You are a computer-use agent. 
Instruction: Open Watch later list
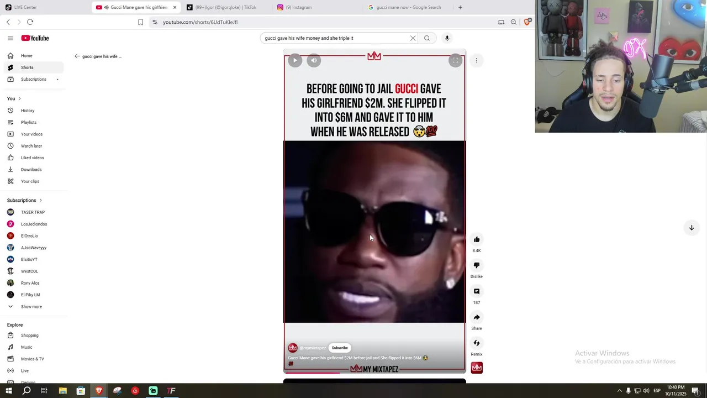click(34, 146)
